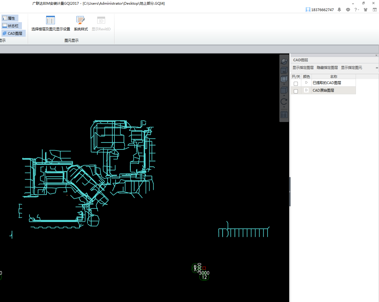Select the CAD原始图层 row name
The width and height of the screenshot is (379, 302).
[323, 90]
